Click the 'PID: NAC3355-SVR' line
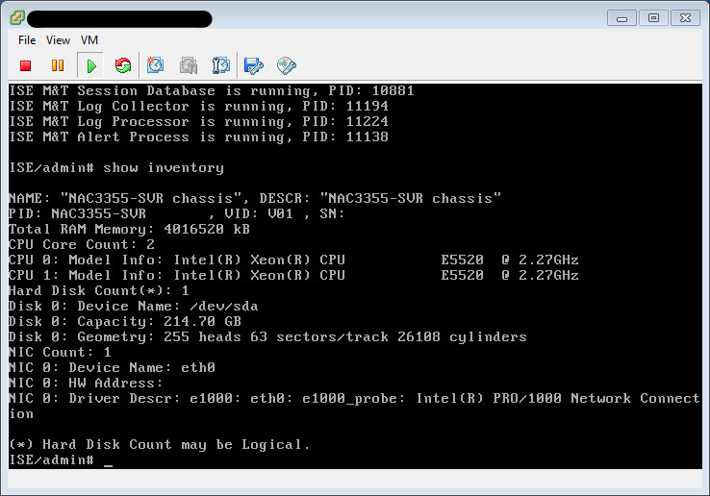 click(x=177, y=214)
